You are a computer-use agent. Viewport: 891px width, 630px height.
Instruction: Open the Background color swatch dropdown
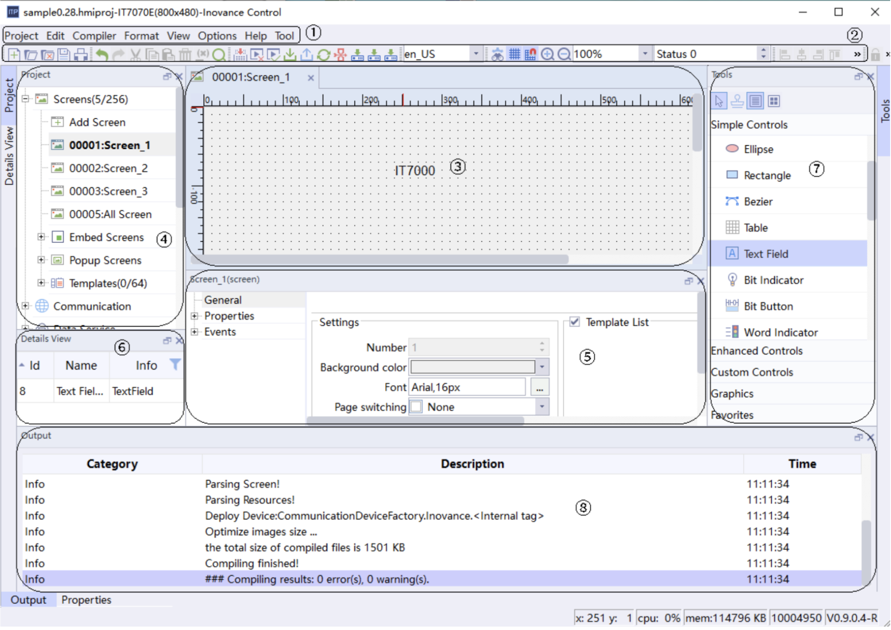click(x=542, y=367)
